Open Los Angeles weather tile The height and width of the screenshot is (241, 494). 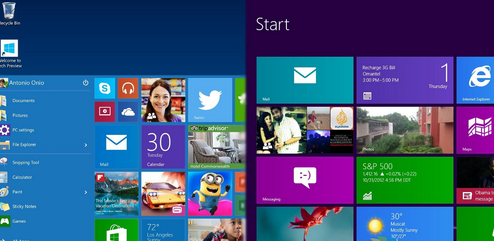[x=163, y=230]
